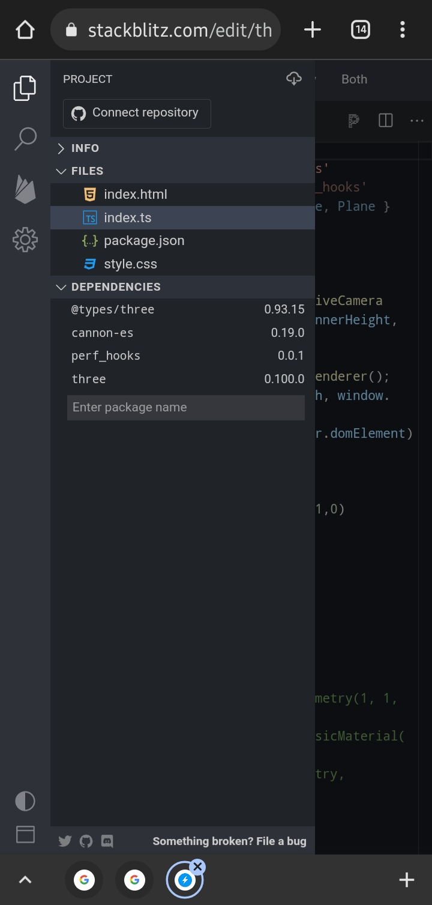The image size is (432, 905).
Task: Toggle light/dark theme with the contrast icon
Action: click(25, 801)
